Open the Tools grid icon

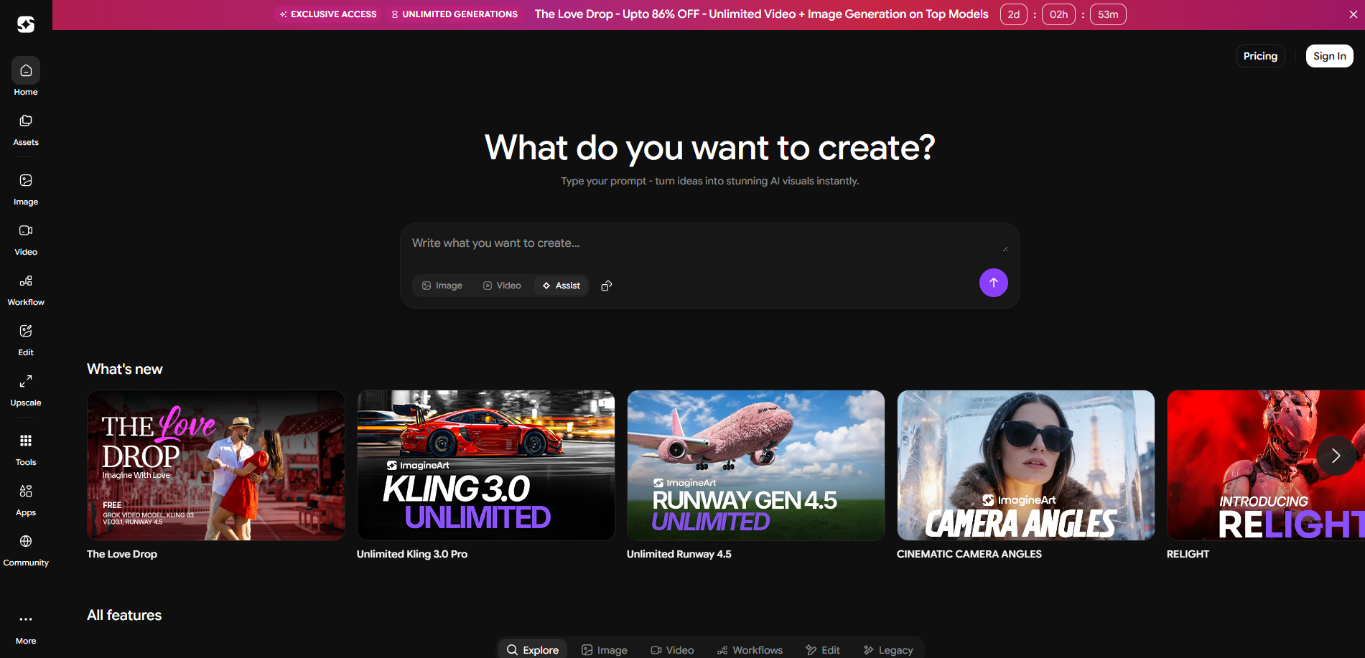click(26, 441)
